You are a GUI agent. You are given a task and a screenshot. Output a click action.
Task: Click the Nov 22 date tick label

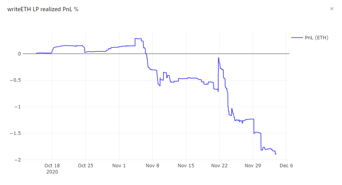click(x=219, y=166)
